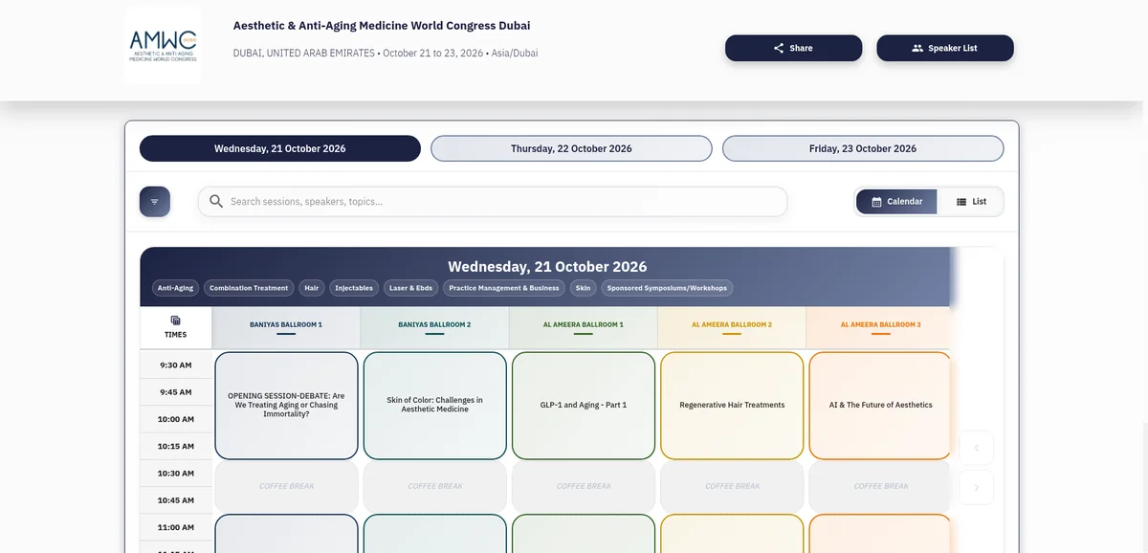
Task: Switch to Calendar view
Action: tap(896, 202)
